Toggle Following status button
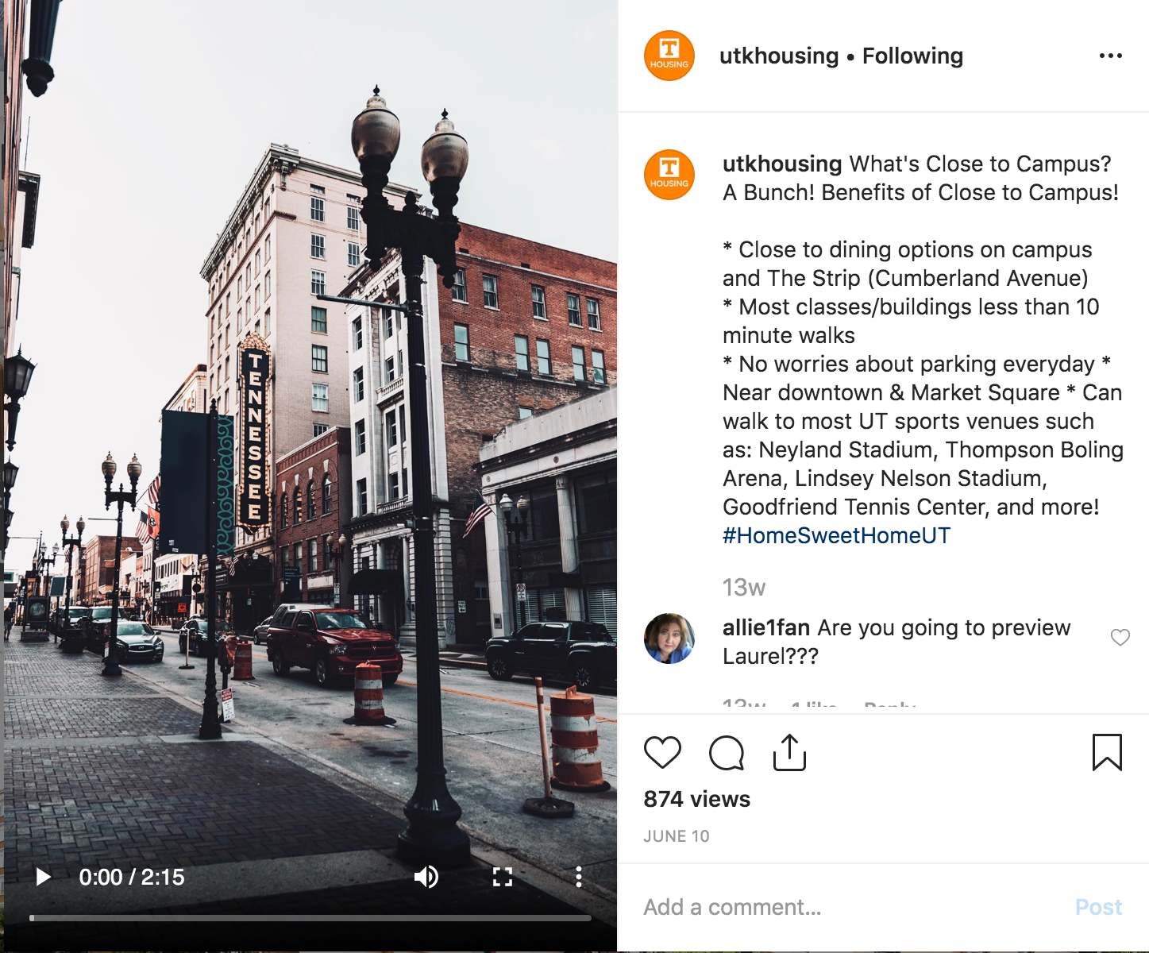The width and height of the screenshot is (1149, 953). point(912,56)
